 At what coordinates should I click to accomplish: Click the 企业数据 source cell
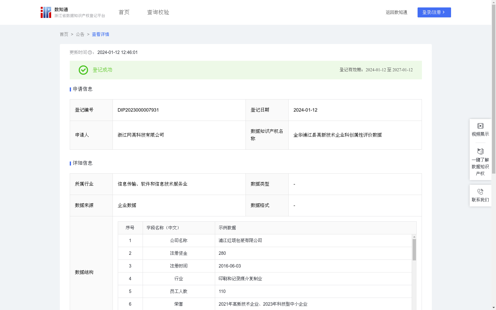tap(179, 206)
